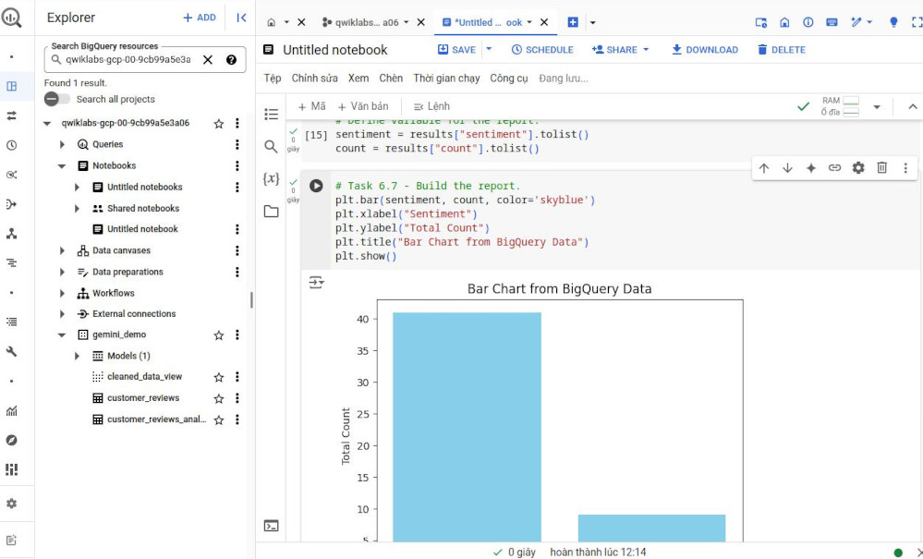Click the SCHEDULE button
The width and height of the screenshot is (923, 559).
click(542, 50)
